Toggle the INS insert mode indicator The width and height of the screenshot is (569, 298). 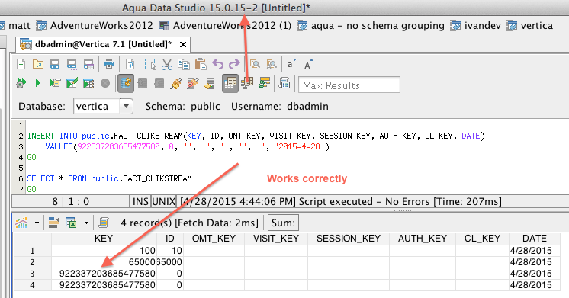(x=140, y=201)
